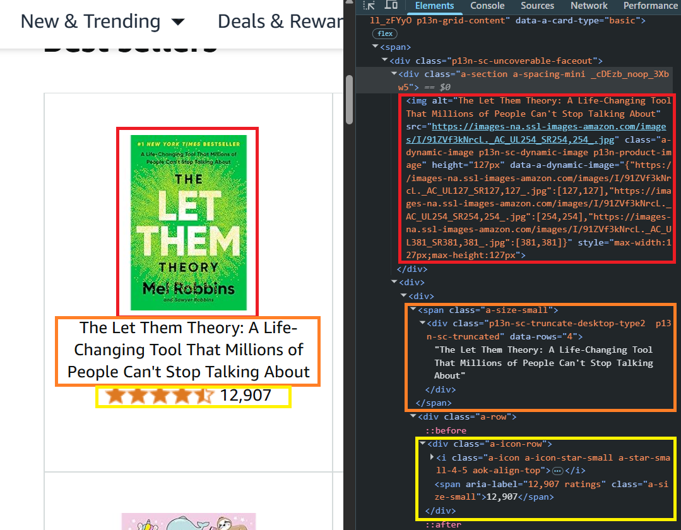Collapse the a-icon-row div node

(x=422, y=443)
